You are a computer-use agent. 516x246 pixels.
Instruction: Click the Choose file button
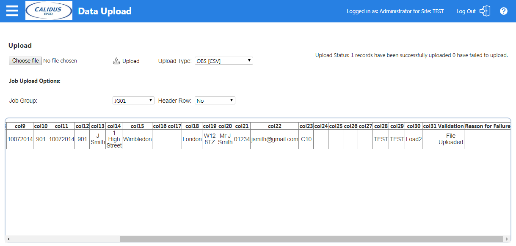pyautogui.click(x=25, y=61)
